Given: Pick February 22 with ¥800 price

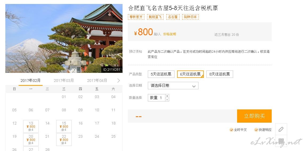Looking at the screenshot, I should 64,139.
